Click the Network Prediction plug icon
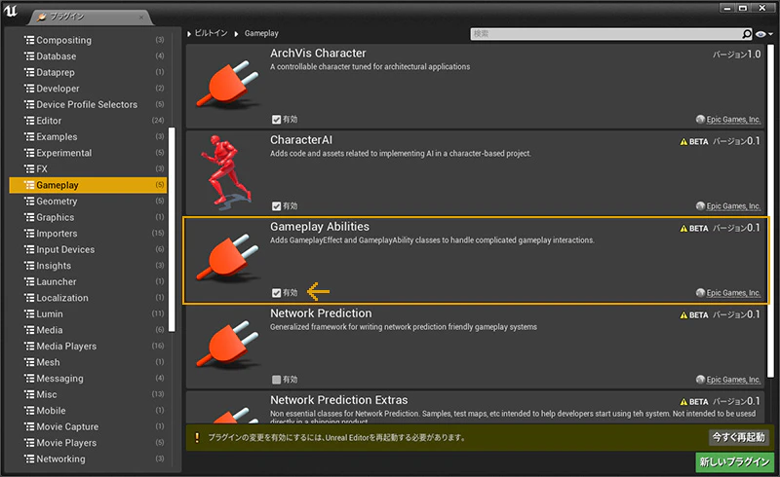The height and width of the screenshot is (477, 780). 227,345
